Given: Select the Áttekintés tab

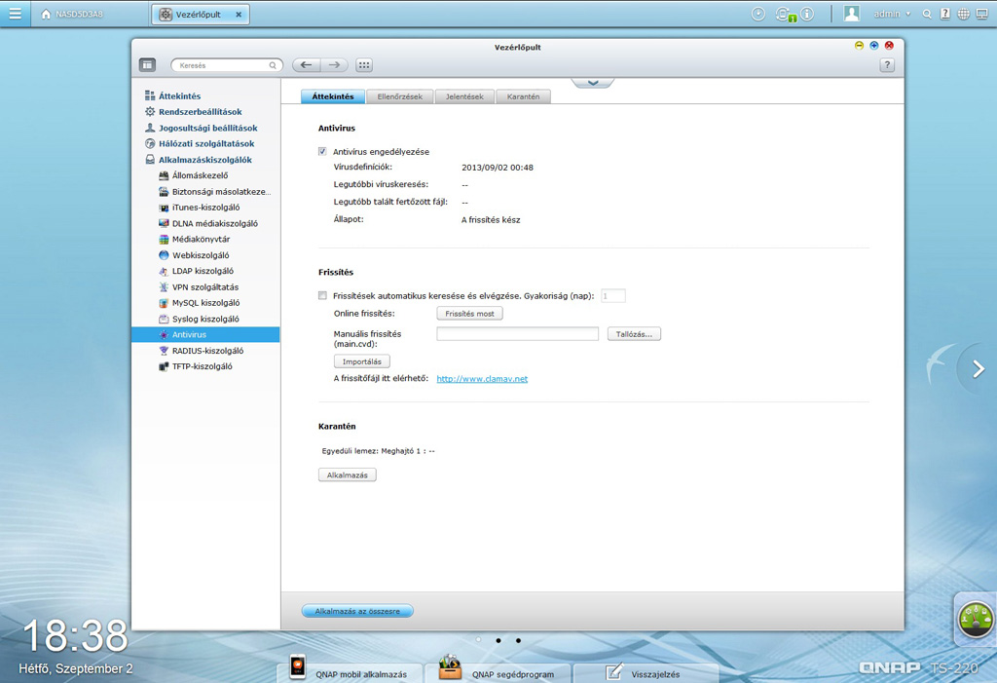Looking at the screenshot, I should [333, 96].
